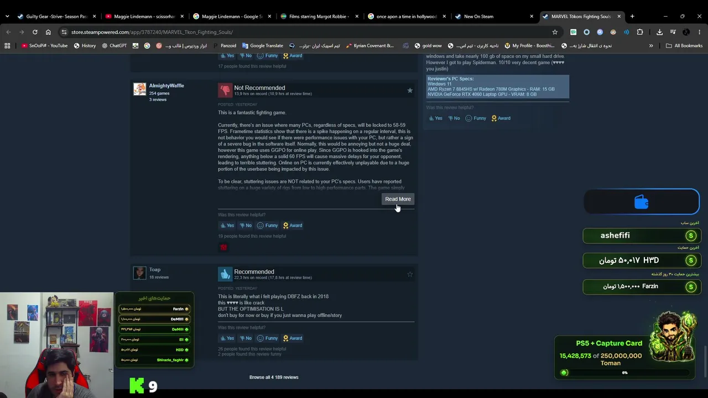This screenshot has height=398, width=708.
Task: Open the browser Downloads icon
Action: click(x=659, y=32)
